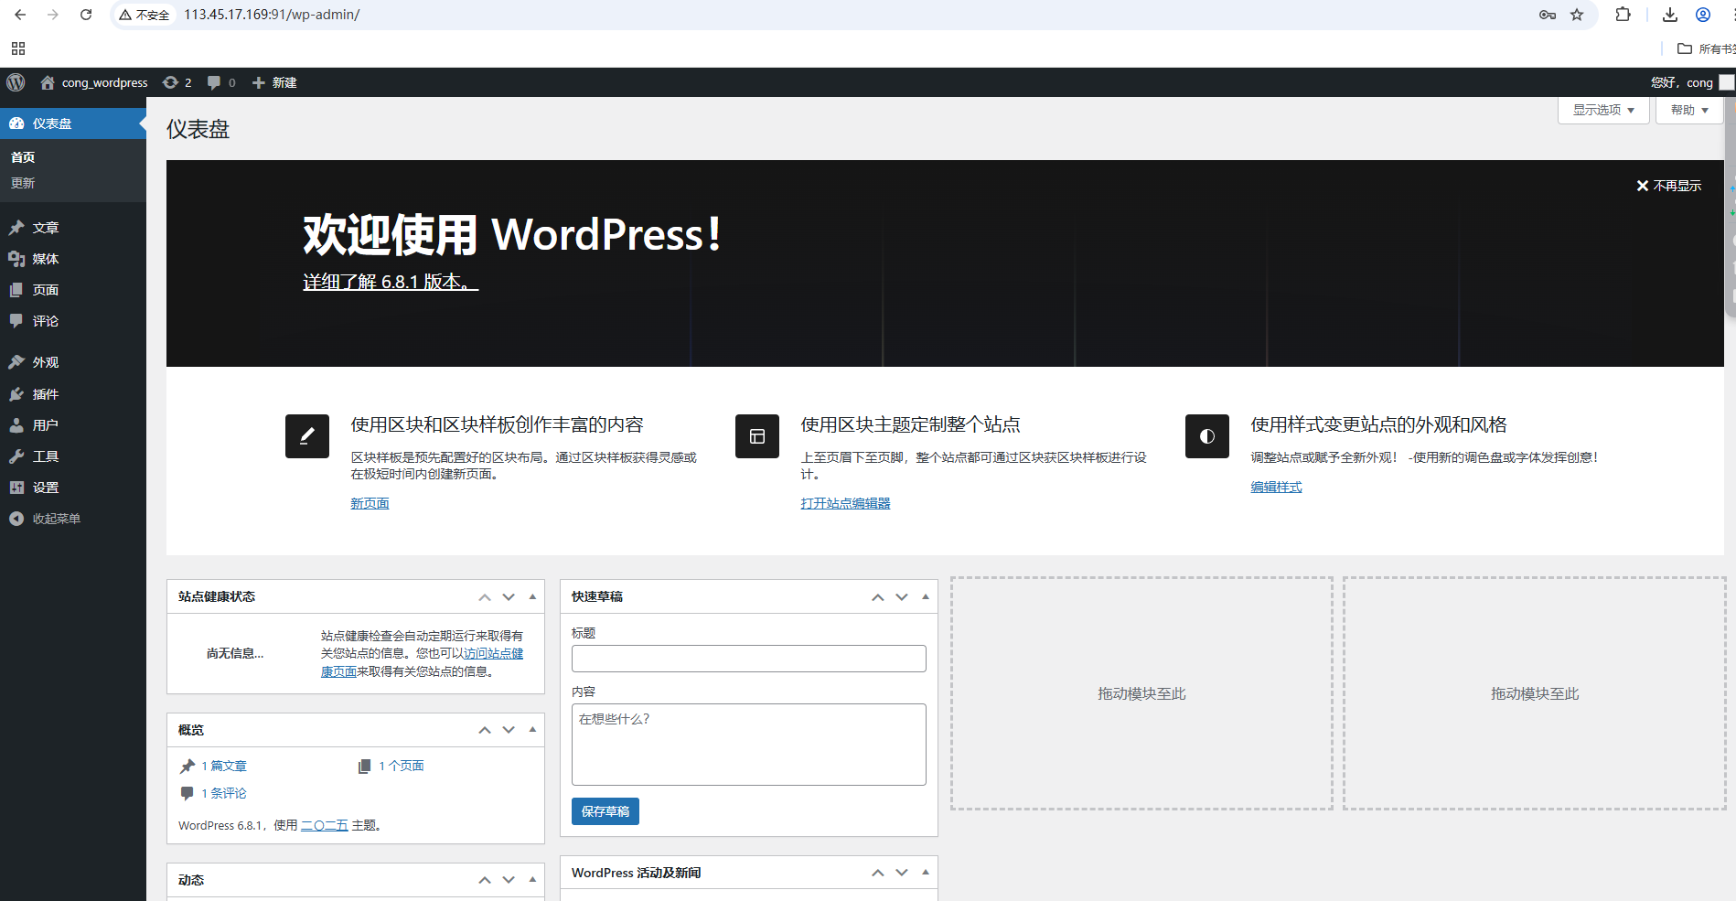Click the plus icon for 新建

coord(259,82)
